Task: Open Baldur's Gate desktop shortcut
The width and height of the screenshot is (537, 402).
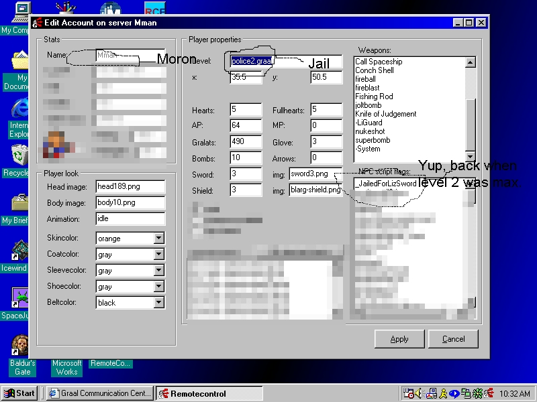Action: (x=20, y=346)
